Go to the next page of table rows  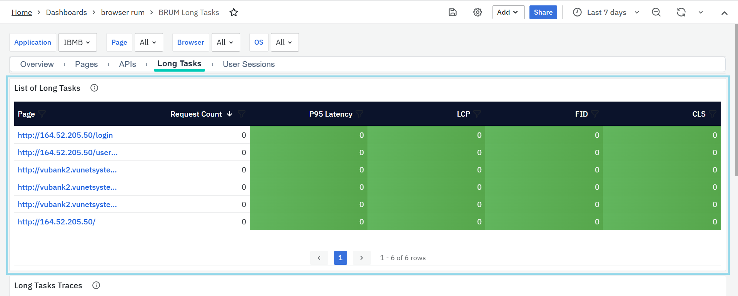[x=361, y=258]
